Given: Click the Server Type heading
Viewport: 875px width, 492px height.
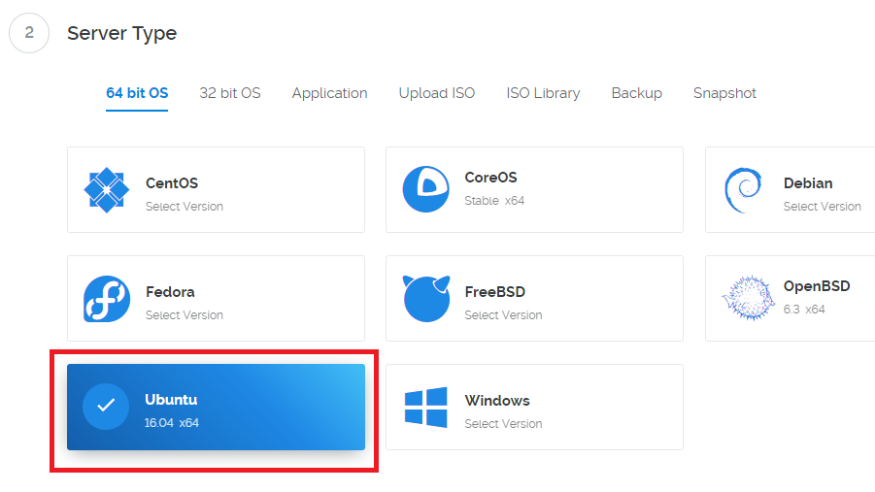Looking at the screenshot, I should [x=121, y=33].
